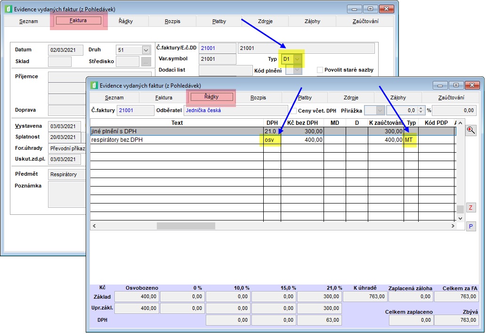Open Zaúčtování tab in back window
Viewport: 486px width, 334px height.
pyautogui.click(x=365, y=21)
